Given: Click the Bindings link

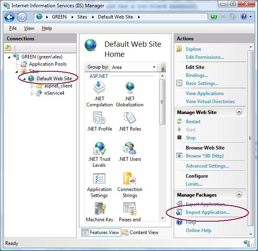Looking at the screenshot, I should point(197,75).
